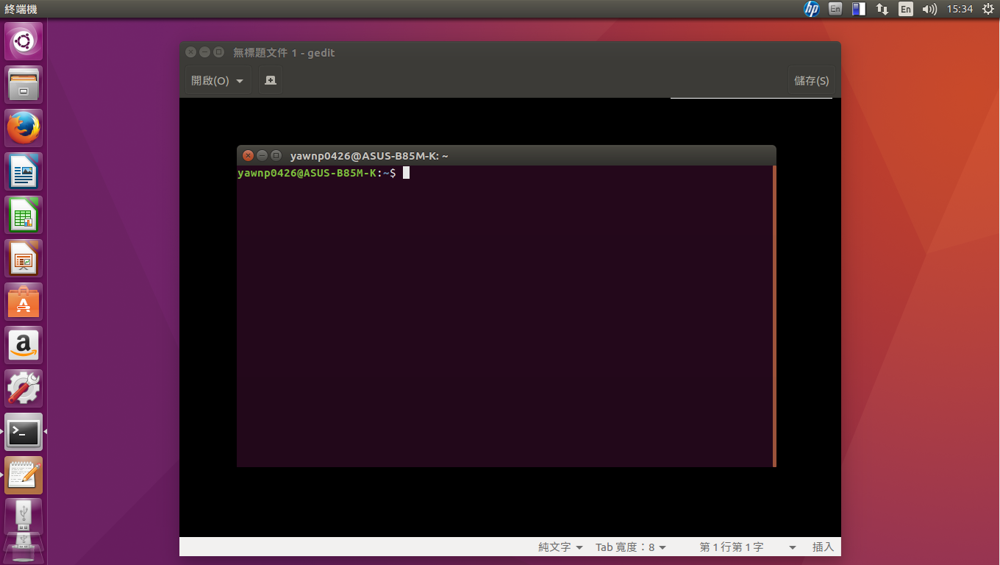Open the sound volume indicator menu
Image resolution: width=1000 pixels, height=565 pixels.
pyautogui.click(x=929, y=9)
